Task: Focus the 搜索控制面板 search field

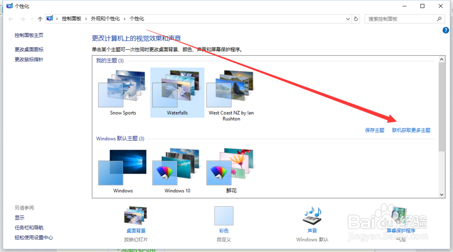Action: pyautogui.click(x=405, y=19)
